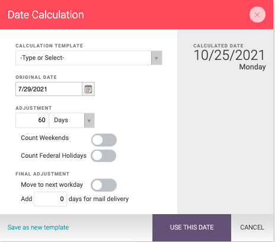Click the calculated date 10/25/2021
Viewport: 275px width, 242px height.
coord(229,55)
